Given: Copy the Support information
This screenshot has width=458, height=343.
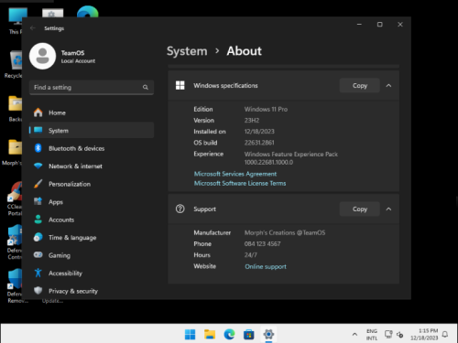Looking at the screenshot, I should [360, 209].
